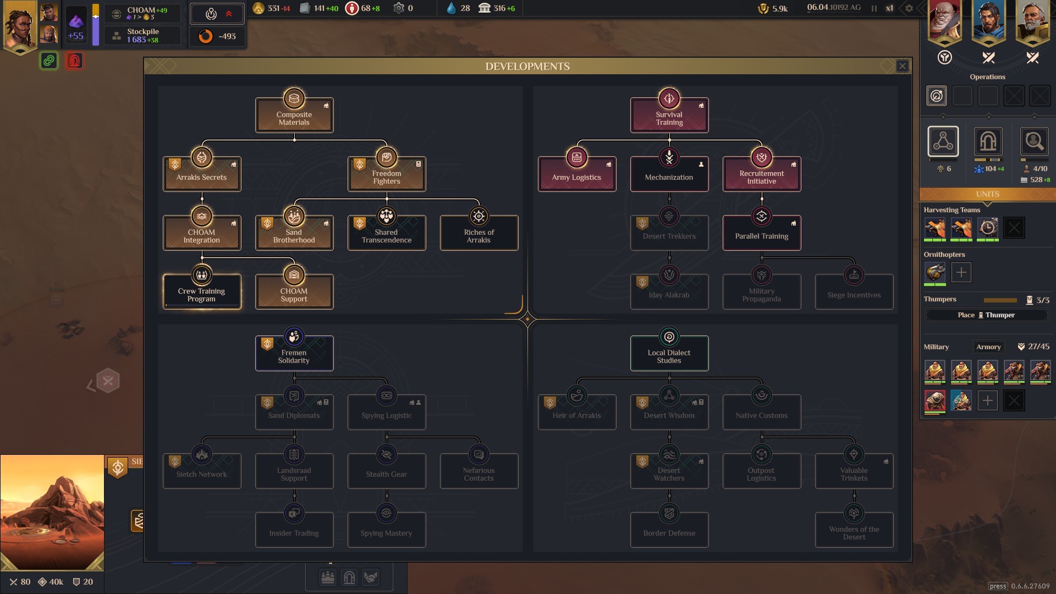Expand the UNITS panel header
The image size is (1056, 594).
tap(987, 194)
